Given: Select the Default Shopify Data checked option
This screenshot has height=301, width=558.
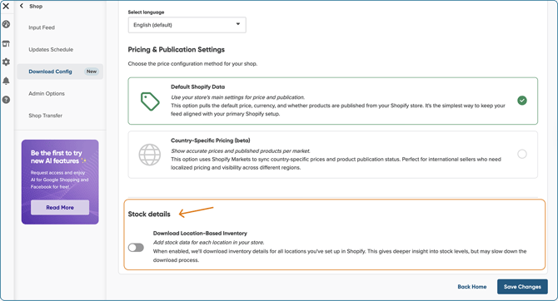Looking at the screenshot, I should point(522,101).
